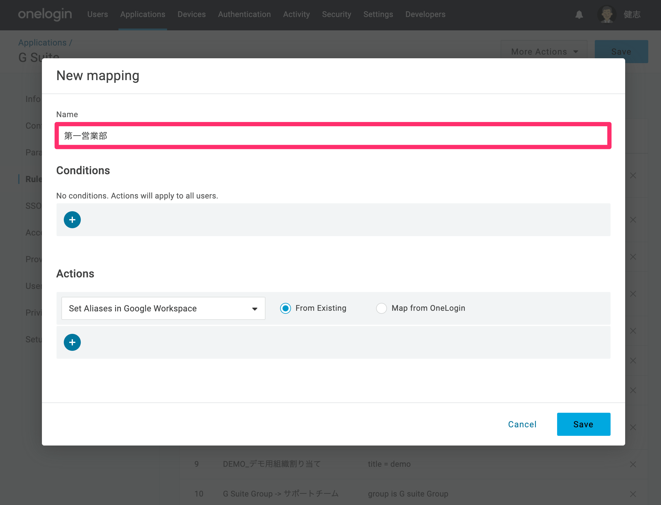Image resolution: width=661 pixels, height=505 pixels.
Task: Open the Security menu
Action: click(337, 14)
